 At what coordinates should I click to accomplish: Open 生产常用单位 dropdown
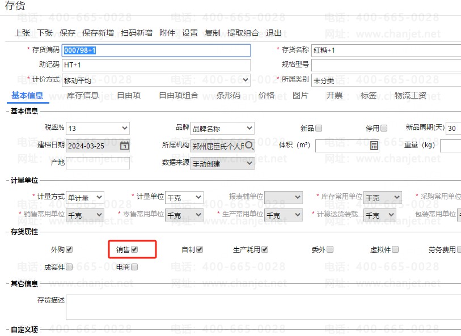[x=284, y=215]
